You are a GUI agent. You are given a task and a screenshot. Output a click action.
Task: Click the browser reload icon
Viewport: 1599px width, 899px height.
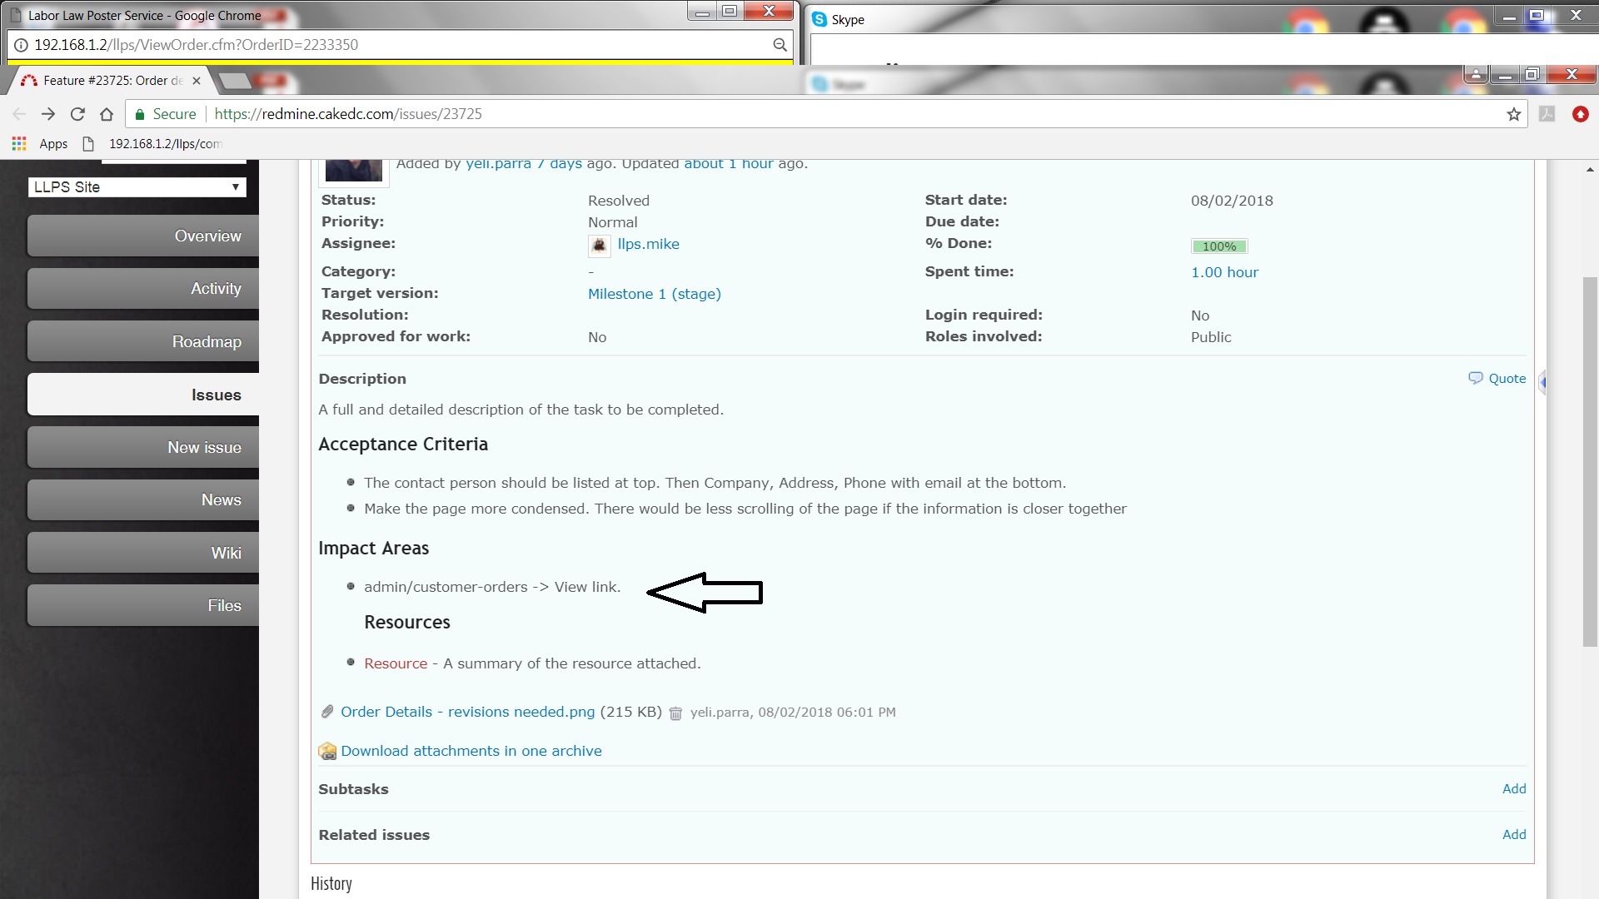click(77, 114)
